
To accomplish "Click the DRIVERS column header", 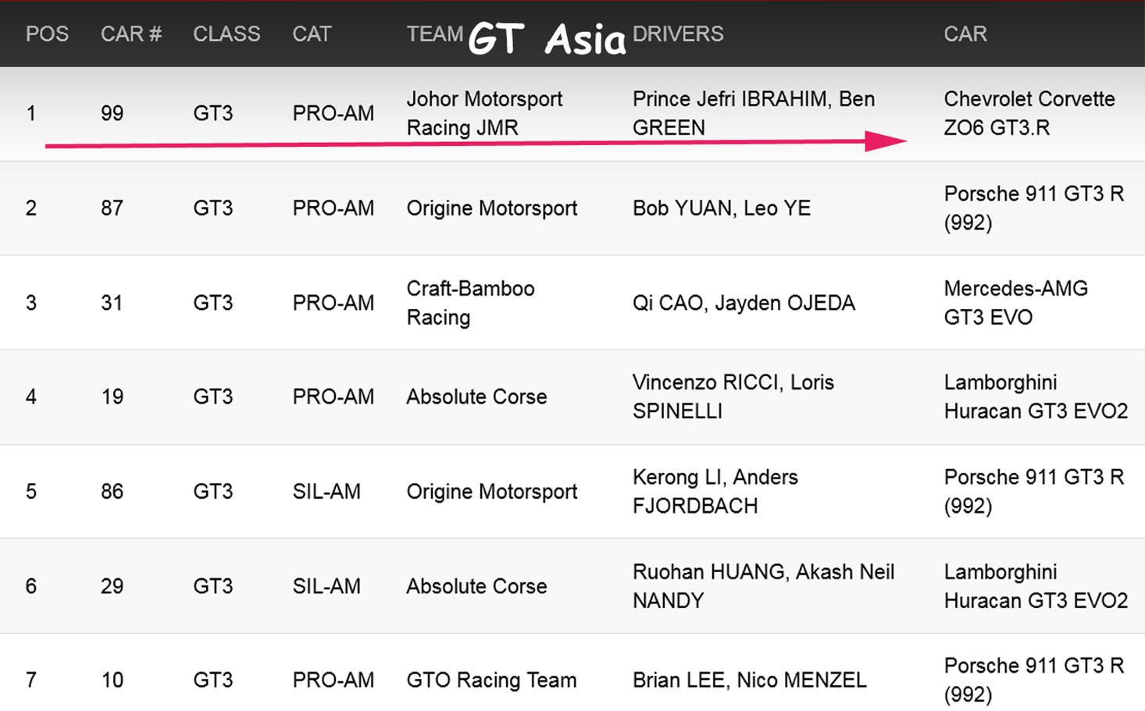I will [x=678, y=34].
